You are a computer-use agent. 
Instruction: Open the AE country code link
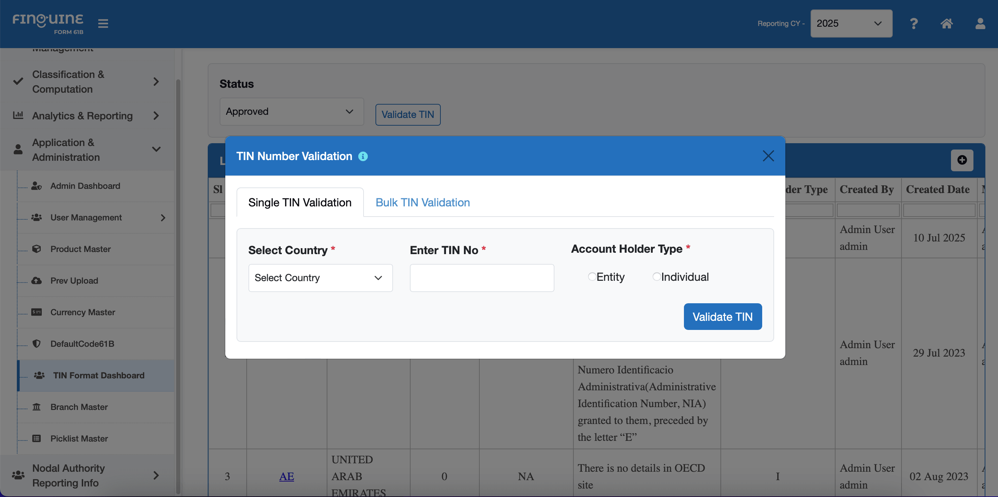pos(286,477)
